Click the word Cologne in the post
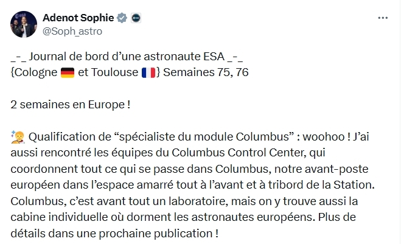Viewport: 401px width, 244px height. tap(36, 73)
